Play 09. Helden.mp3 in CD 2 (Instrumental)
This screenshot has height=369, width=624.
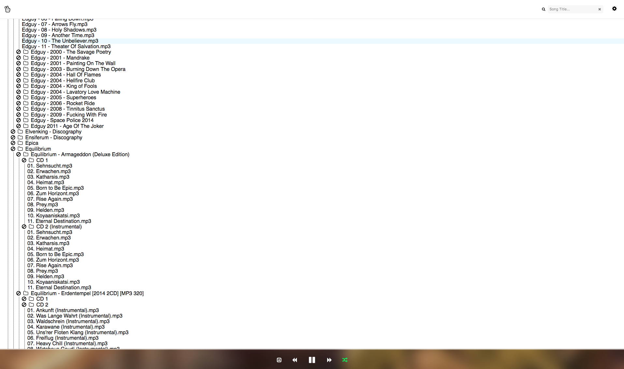pos(46,277)
